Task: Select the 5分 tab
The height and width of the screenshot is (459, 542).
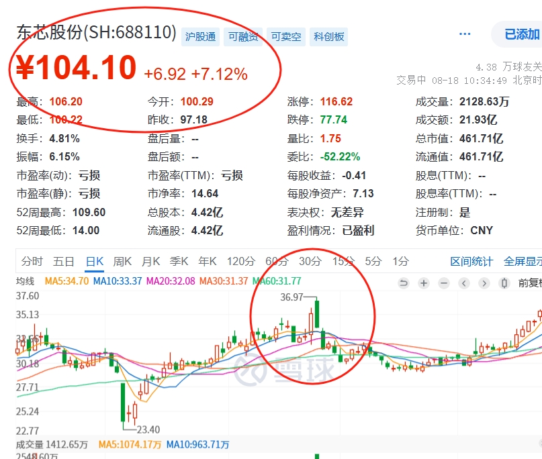Action: click(x=373, y=262)
